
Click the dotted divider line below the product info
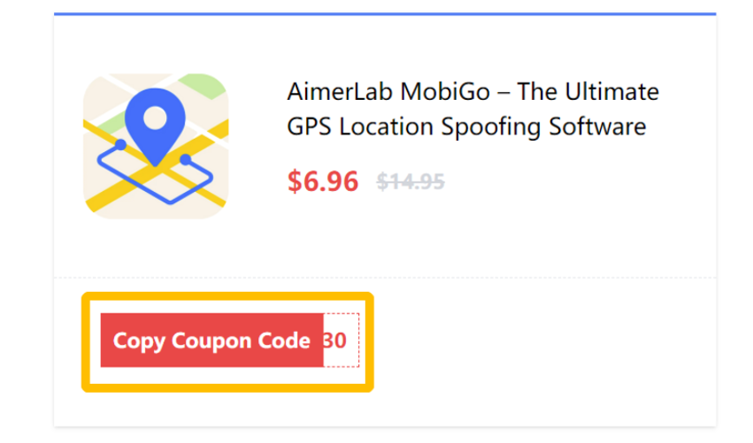(x=385, y=277)
